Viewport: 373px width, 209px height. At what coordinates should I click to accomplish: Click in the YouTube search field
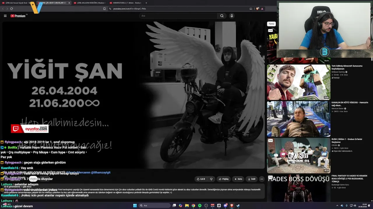pyautogui.click(x=178, y=16)
